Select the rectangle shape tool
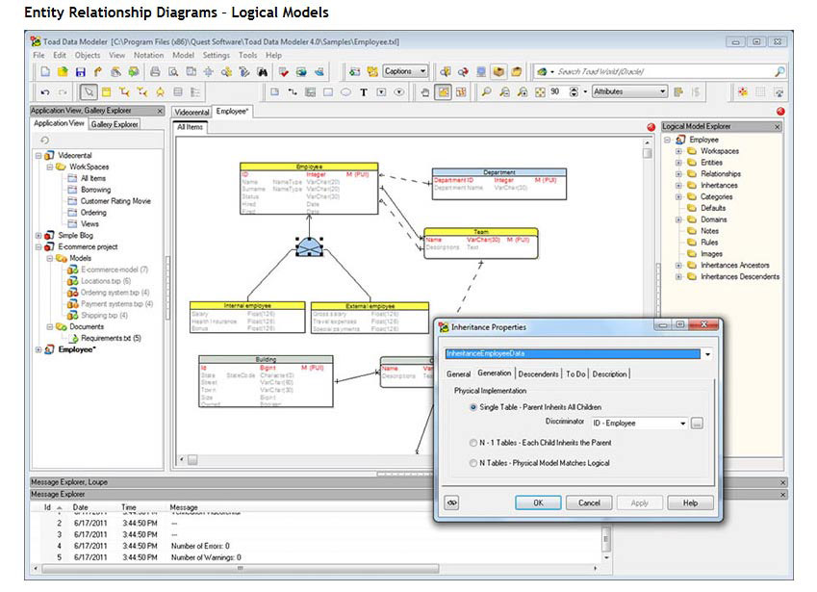817x592 pixels. [x=328, y=92]
